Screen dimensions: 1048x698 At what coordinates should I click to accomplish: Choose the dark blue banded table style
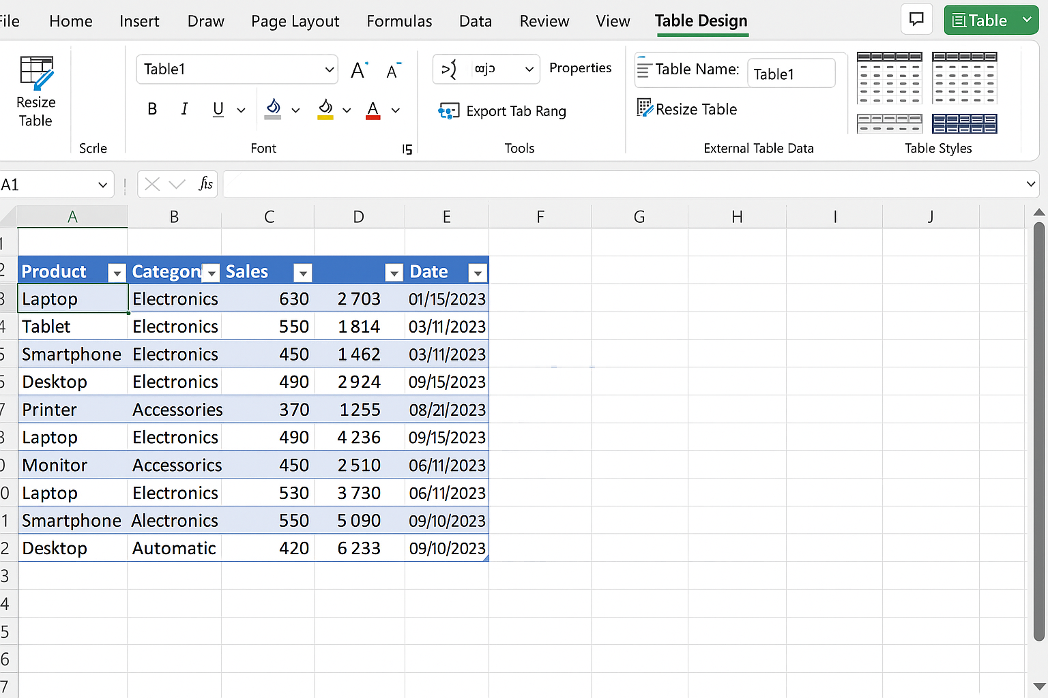964,123
